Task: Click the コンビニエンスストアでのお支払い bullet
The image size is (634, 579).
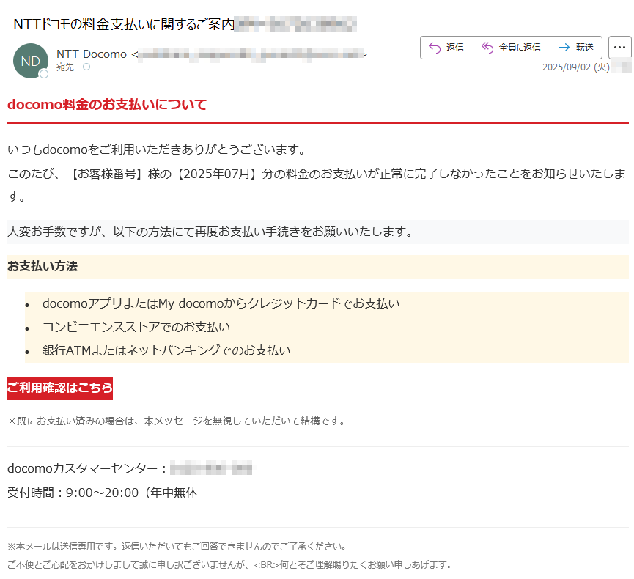Action: [x=136, y=327]
